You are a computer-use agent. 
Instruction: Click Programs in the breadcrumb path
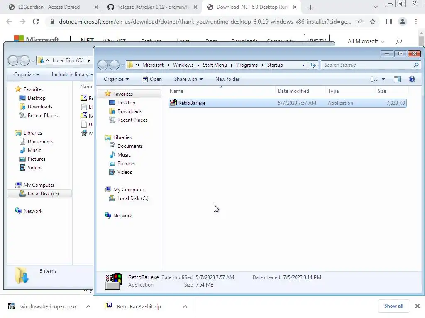(x=247, y=65)
